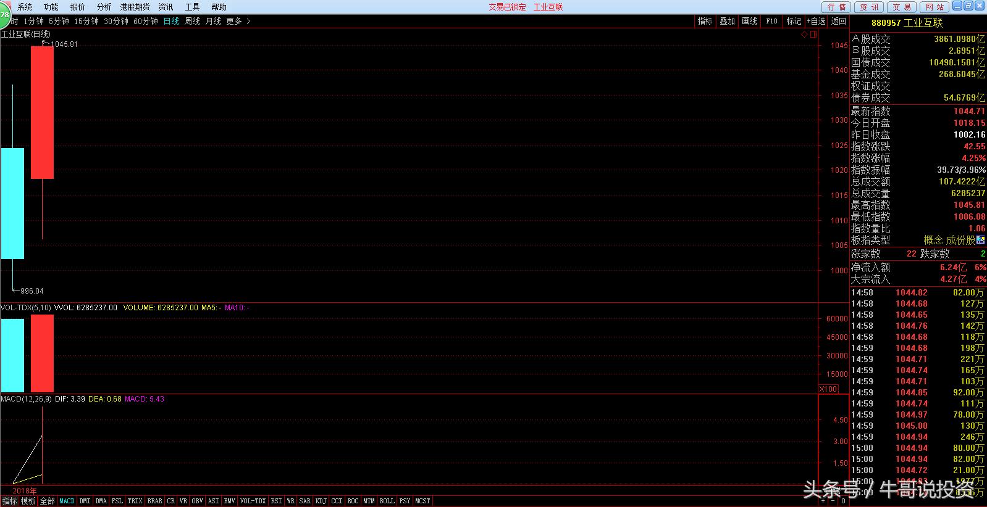Screen dimensions: 987x507
Task: Add the index via +自选
Action: pos(816,21)
